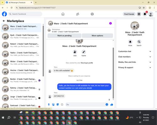The height and width of the screenshot is (125, 157).
Task: Expand Customize chat section
Action: click(x=135, y=51)
